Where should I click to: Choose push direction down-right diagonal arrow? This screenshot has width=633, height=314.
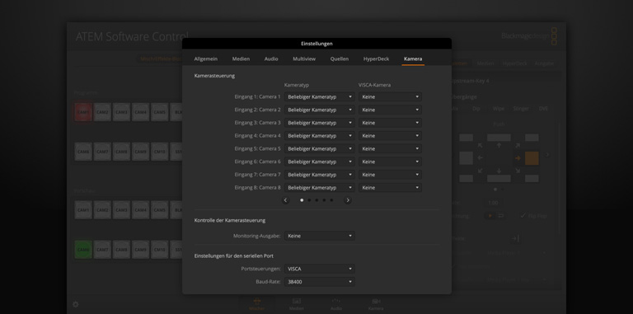[x=518, y=171]
